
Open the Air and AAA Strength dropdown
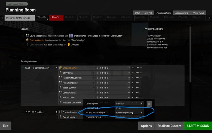(130, 112)
